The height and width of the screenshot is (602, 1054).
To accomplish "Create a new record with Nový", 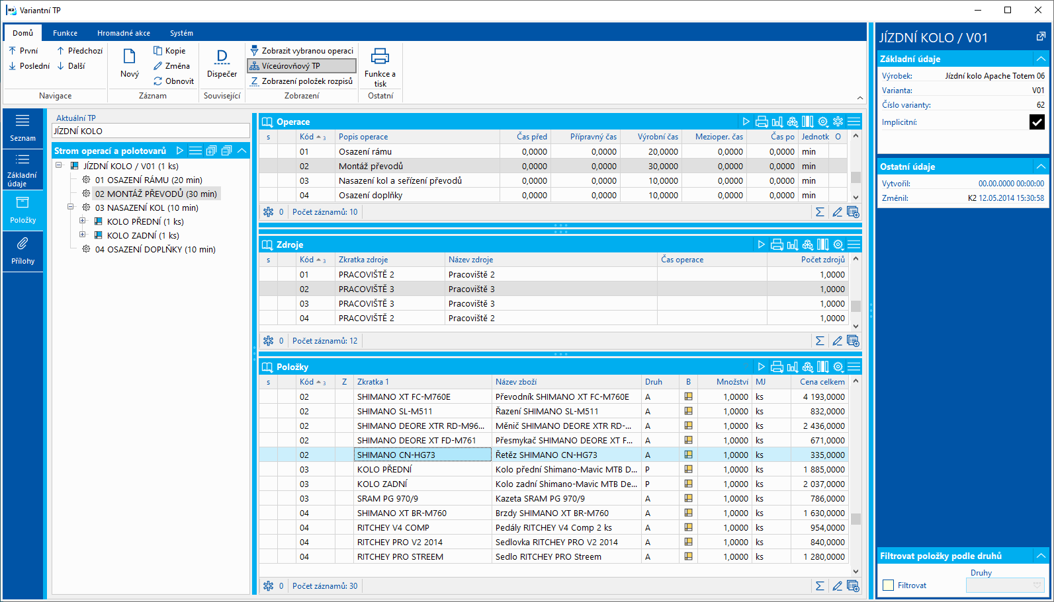I will [x=130, y=63].
